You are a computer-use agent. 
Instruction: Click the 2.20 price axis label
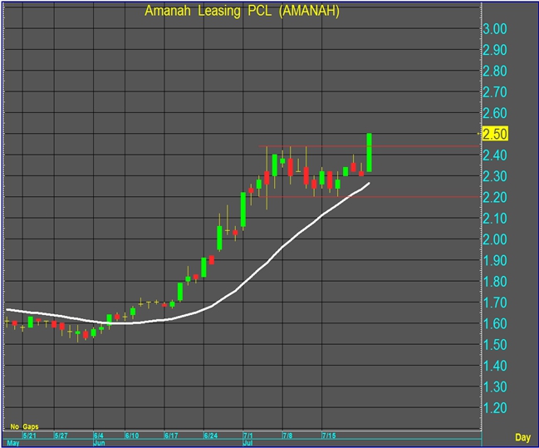(x=495, y=197)
